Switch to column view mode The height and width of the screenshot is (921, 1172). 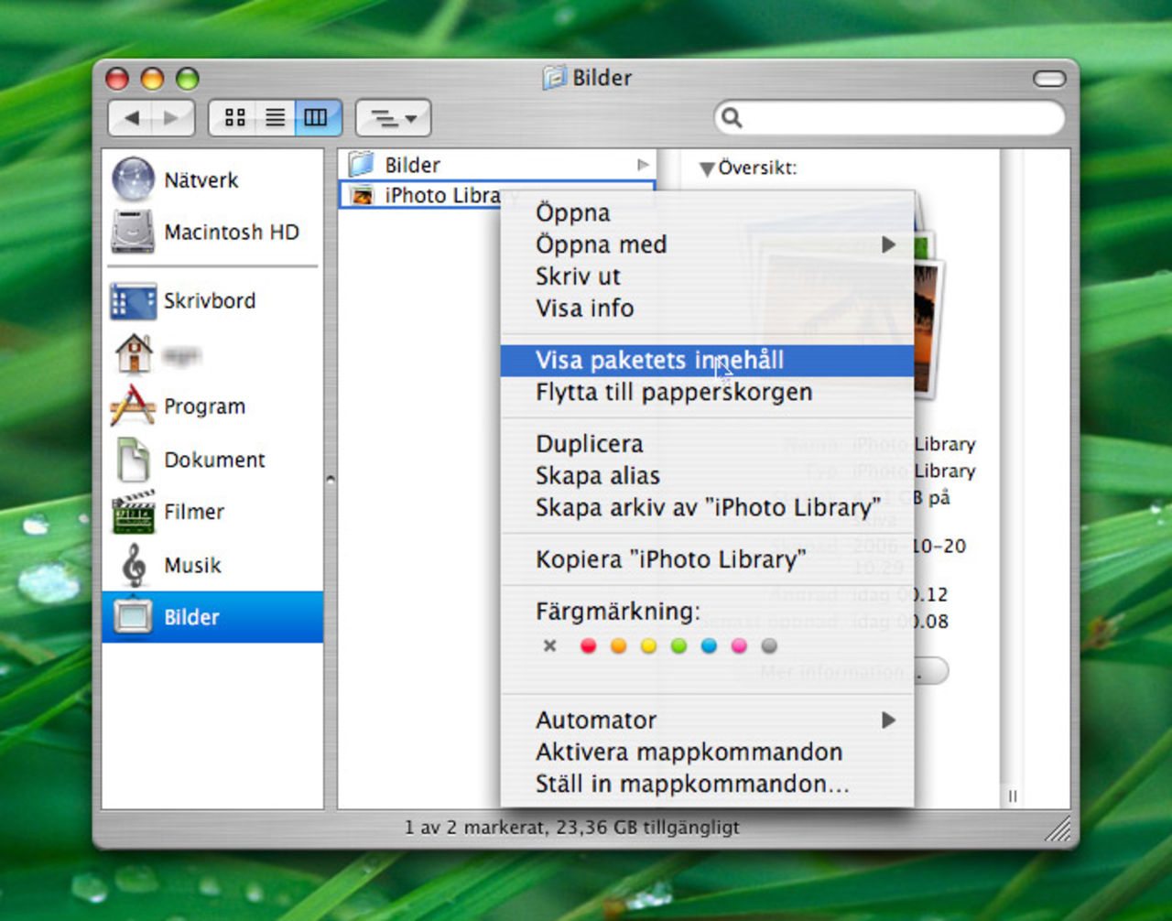(x=316, y=118)
